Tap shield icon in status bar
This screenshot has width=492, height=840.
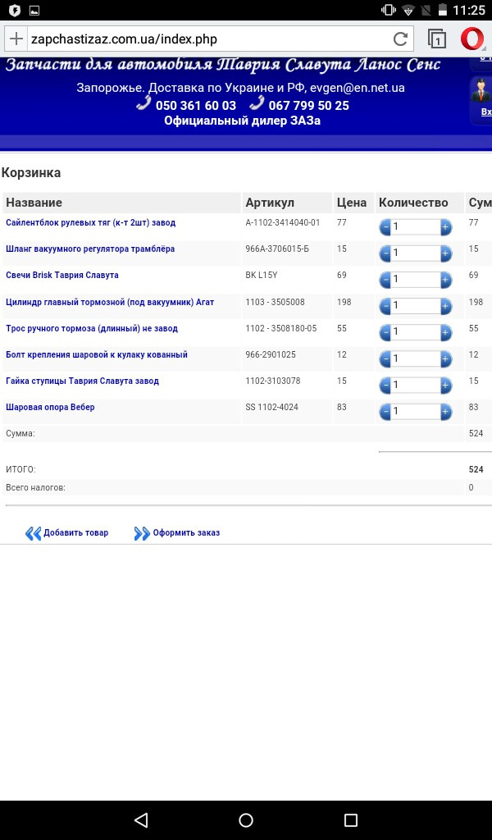pos(15,10)
